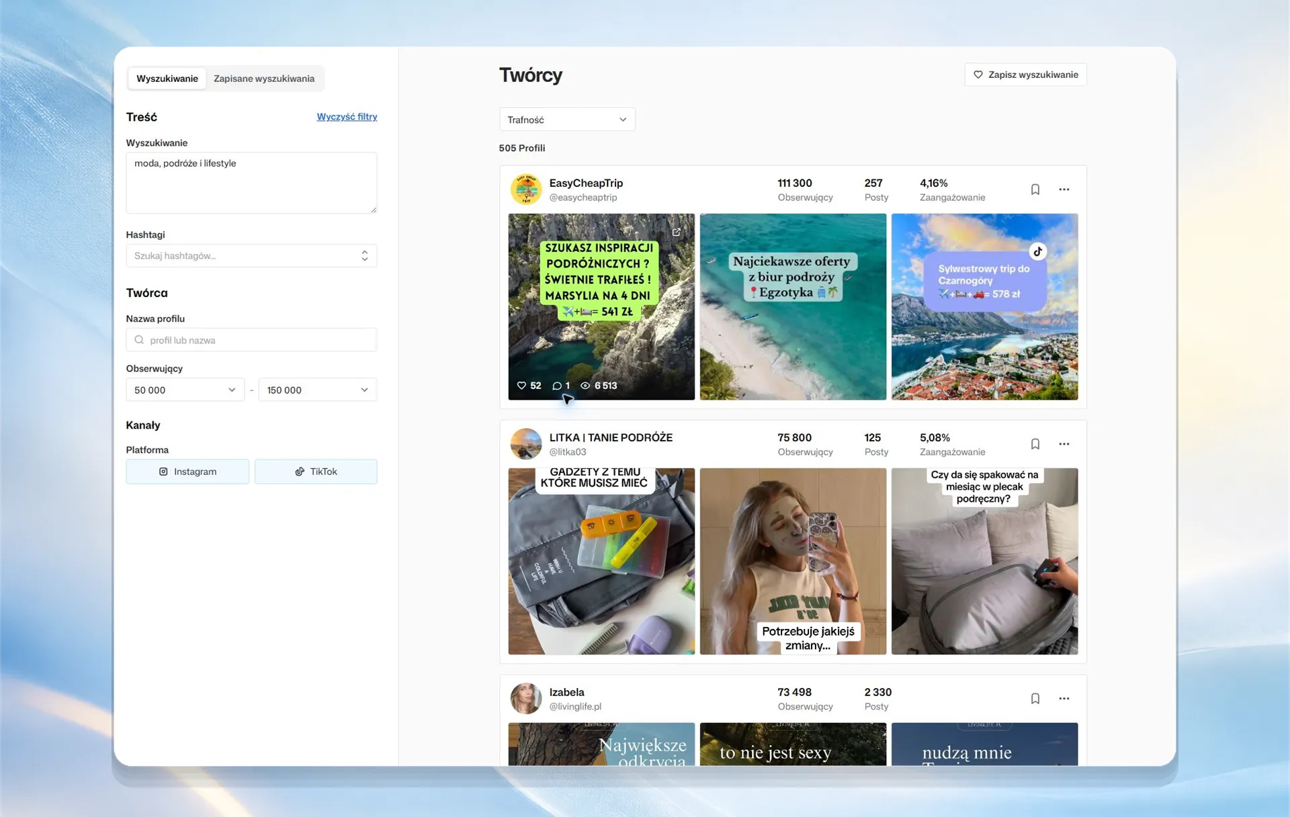The image size is (1290, 817).
Task: Focus the Wyszukiwanie text area
Action: tap(251, 183)
